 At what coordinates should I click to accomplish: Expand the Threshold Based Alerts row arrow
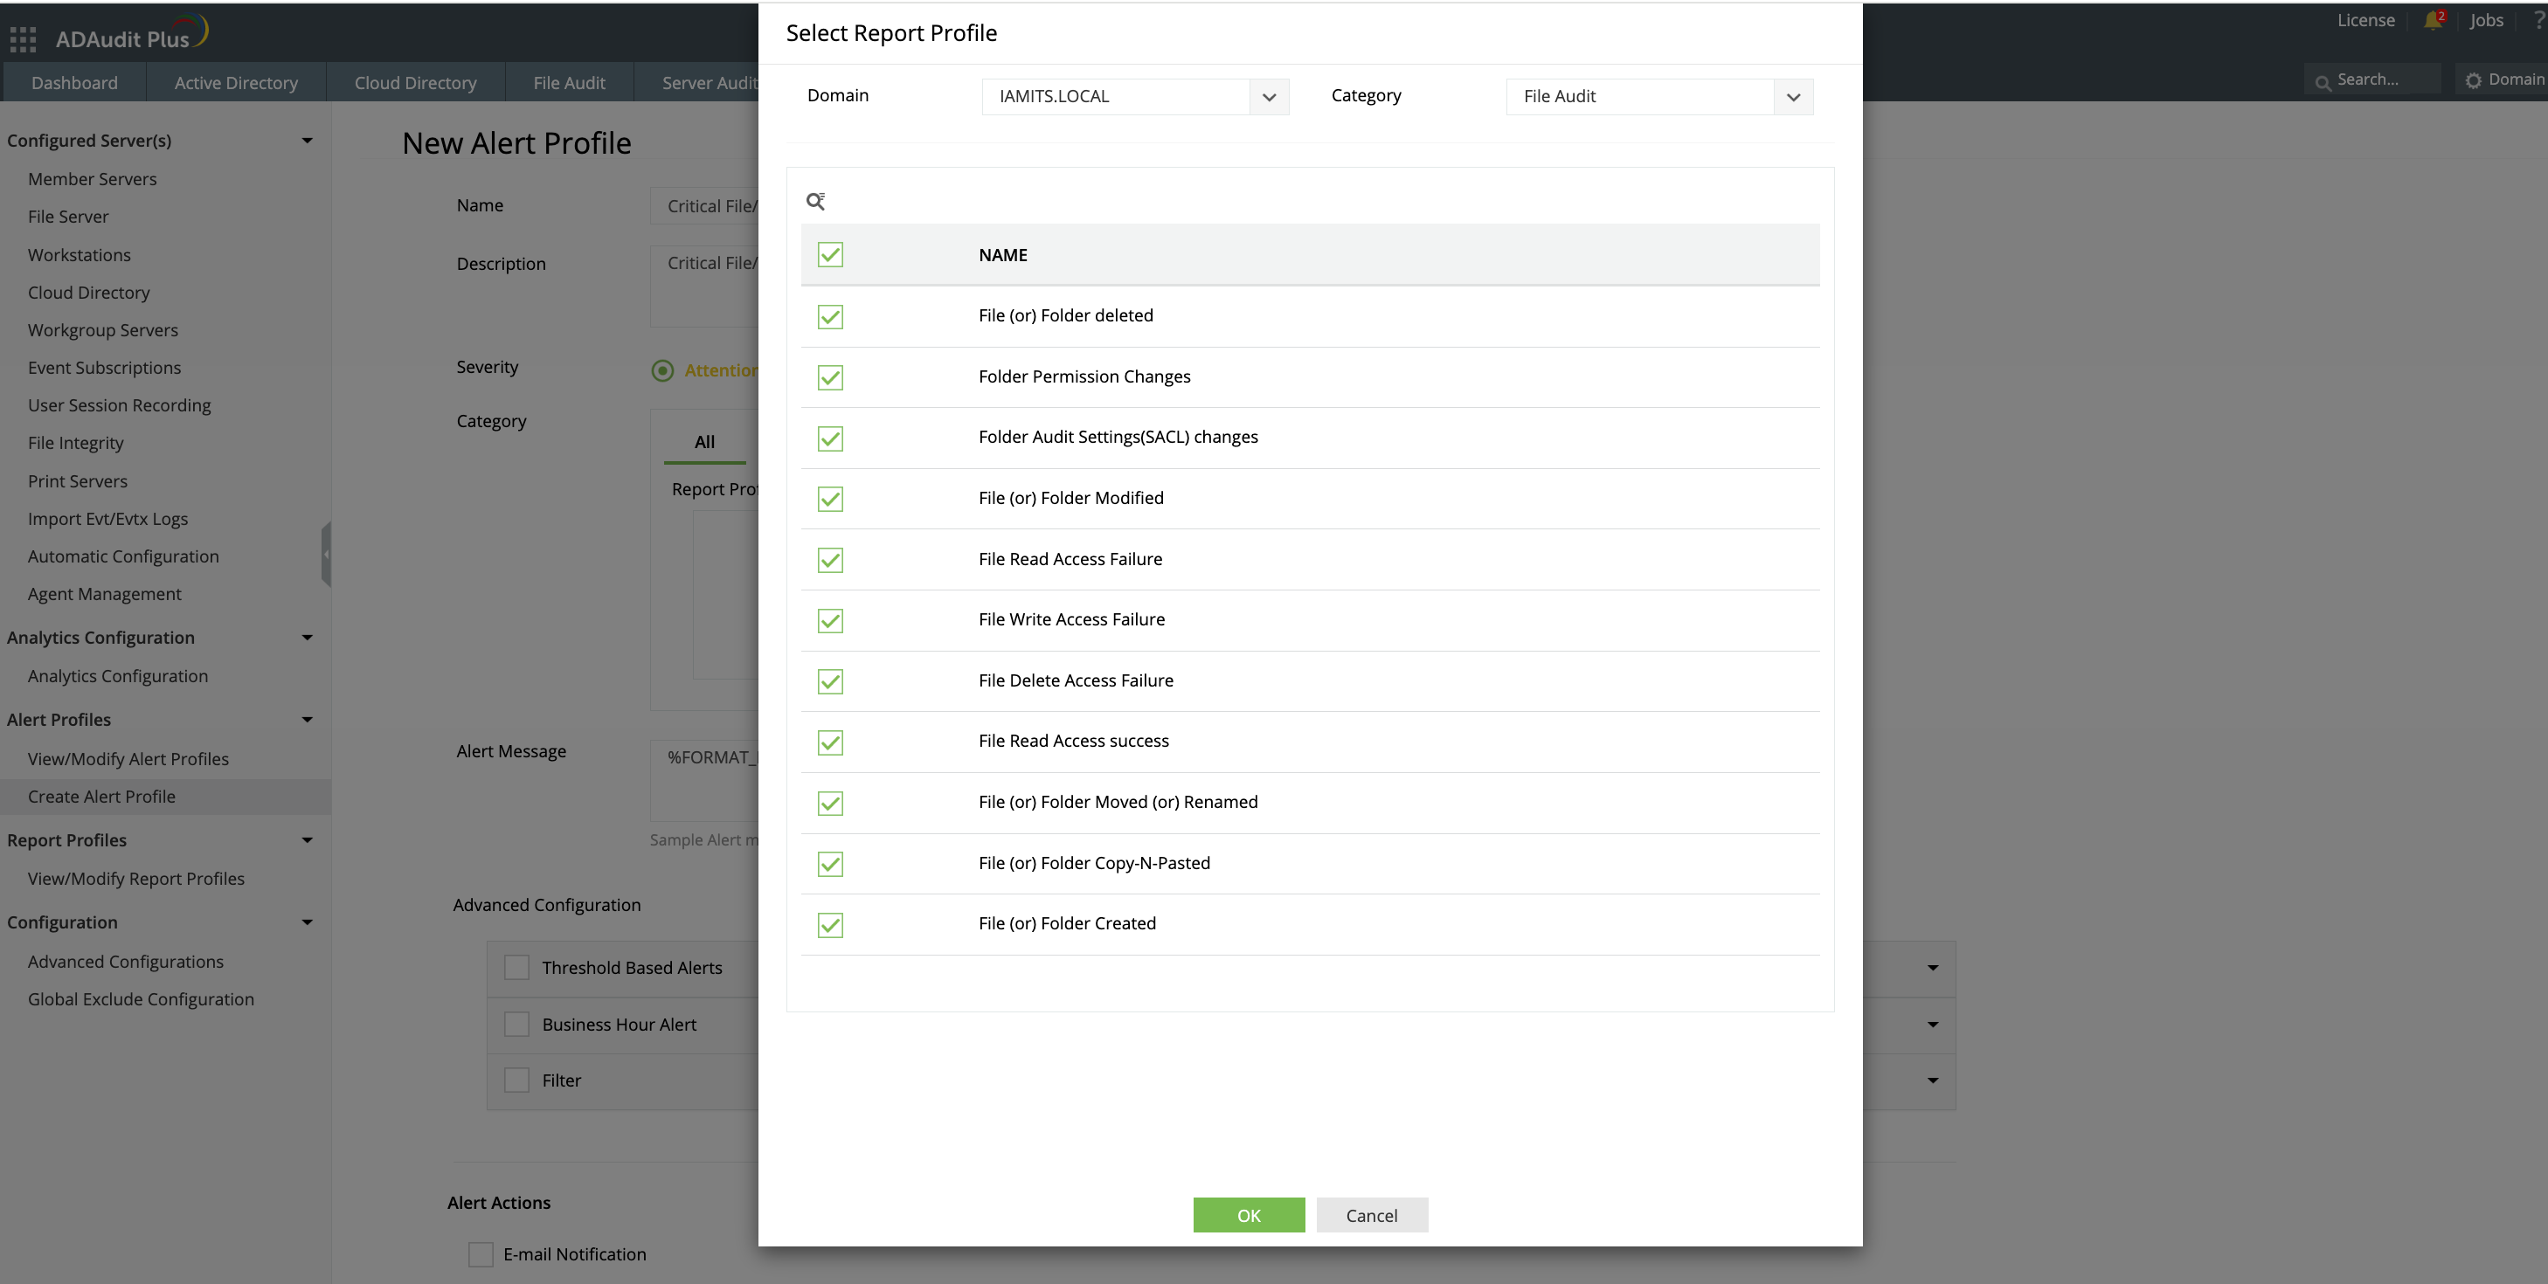[x=1932, y=968]
